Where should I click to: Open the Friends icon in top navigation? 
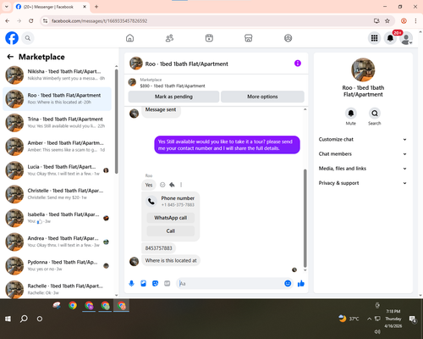169,38
